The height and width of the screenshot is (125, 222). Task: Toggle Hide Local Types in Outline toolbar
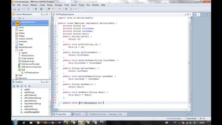point(29,86)
